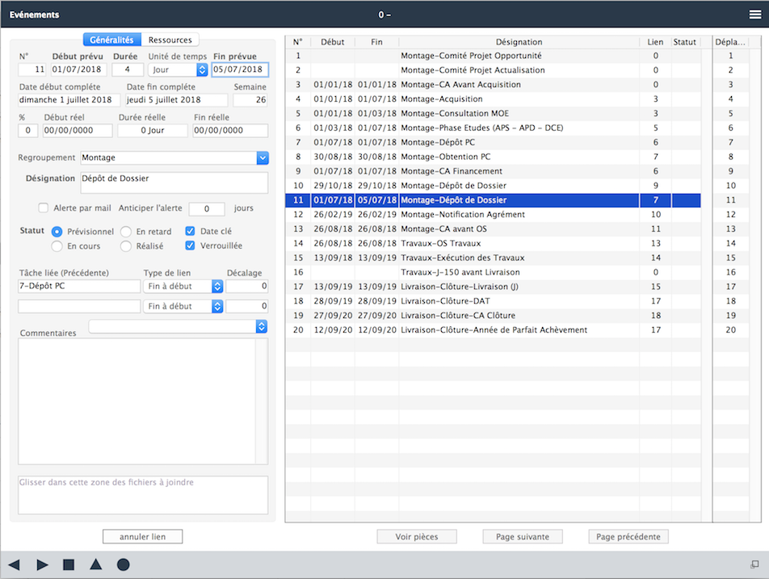
Task: Expand the Regroupement dropdown
Action: (x=263, y=157)
